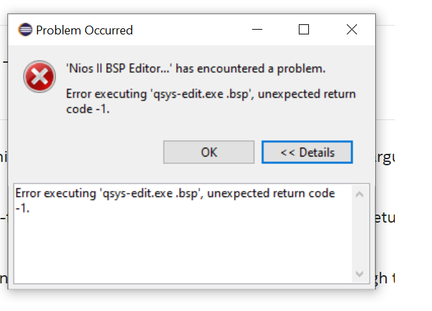Click the details scrollbar down arrow
Screen dimensions: 432x311
[x=358, y=274]
